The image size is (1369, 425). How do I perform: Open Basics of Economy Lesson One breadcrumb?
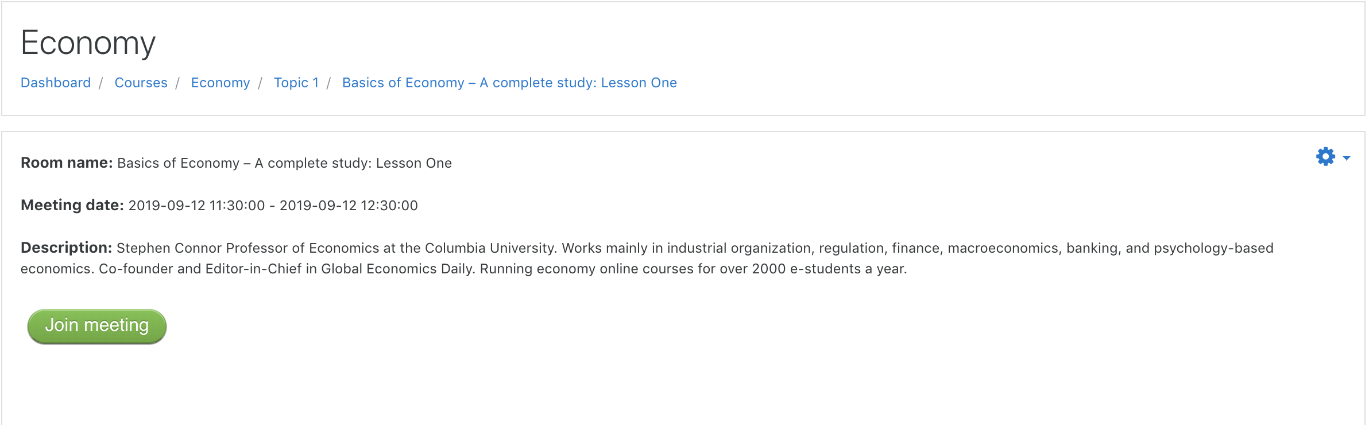(x=509, y=83)
